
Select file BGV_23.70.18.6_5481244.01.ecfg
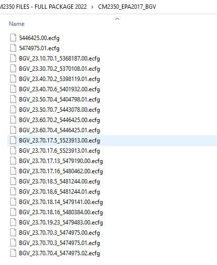[x=59, y=192]
